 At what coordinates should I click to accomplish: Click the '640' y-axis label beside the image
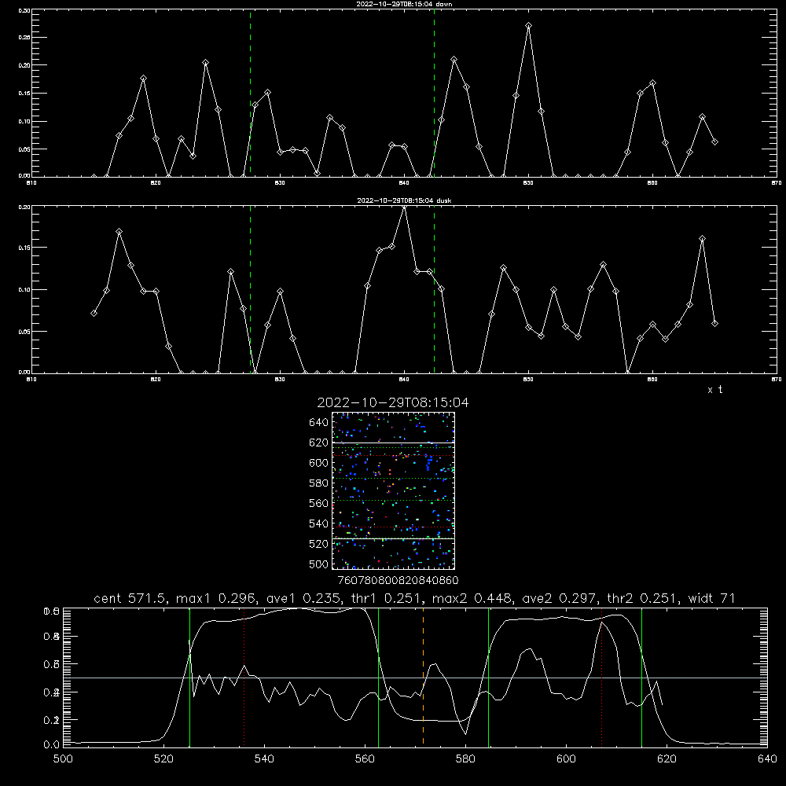point(319,423)
